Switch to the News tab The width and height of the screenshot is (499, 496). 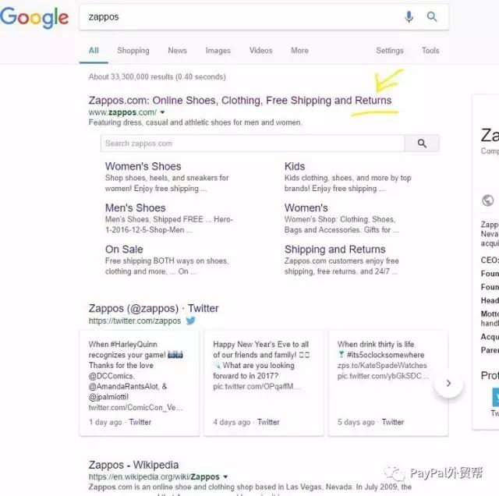pyautogui.click(x=177, y=51)
